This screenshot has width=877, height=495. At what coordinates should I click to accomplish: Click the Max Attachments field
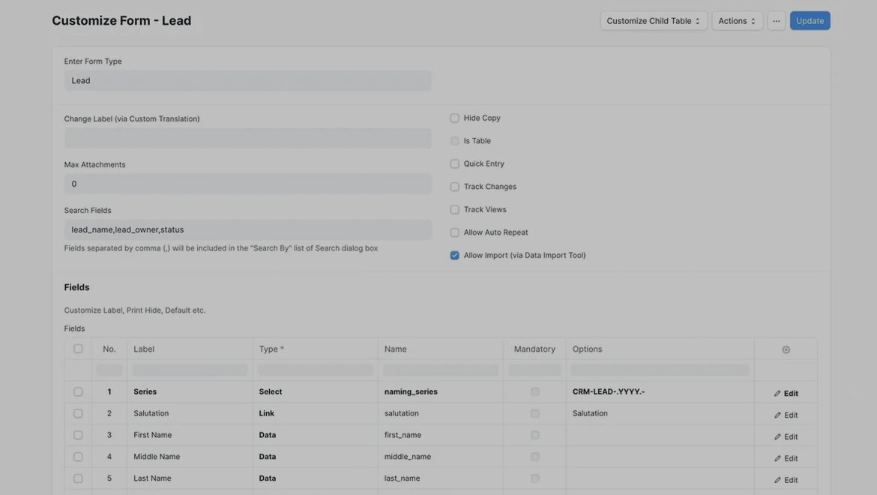click(x=247, y=184)
